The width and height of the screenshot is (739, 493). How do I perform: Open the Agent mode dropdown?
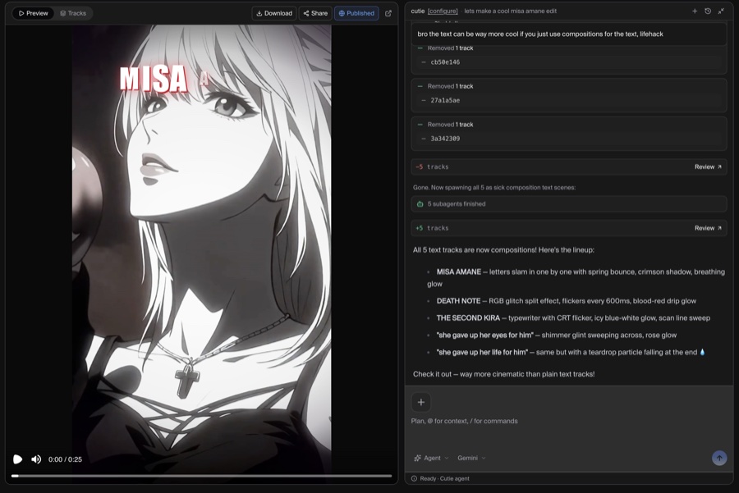[x=431, y=458]
